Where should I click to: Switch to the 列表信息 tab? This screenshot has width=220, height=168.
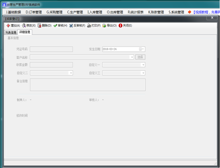tap(11, 32)
